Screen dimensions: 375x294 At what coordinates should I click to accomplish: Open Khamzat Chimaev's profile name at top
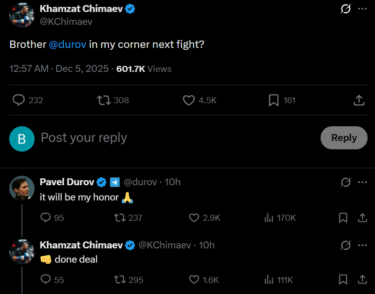82,8
